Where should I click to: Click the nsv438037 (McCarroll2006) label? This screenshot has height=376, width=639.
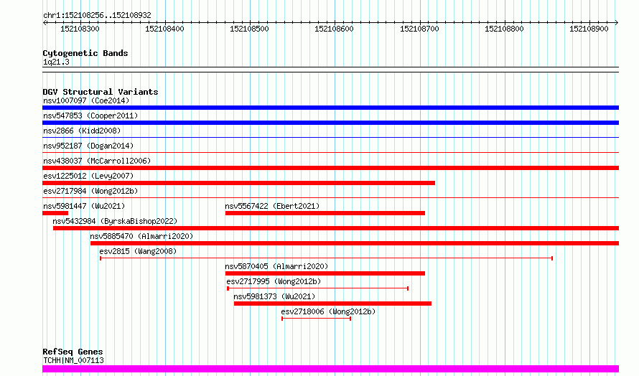(97, 161)
